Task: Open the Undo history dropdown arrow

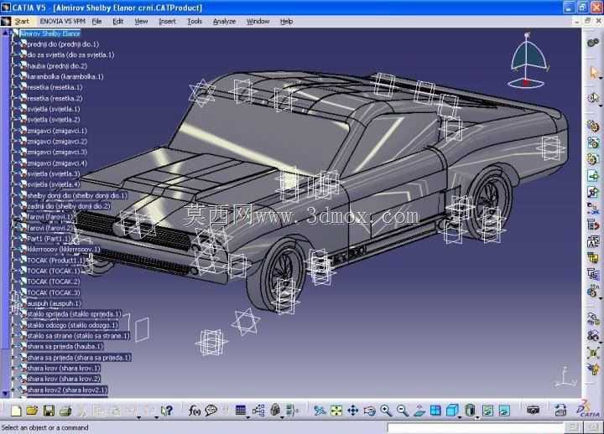Action: [x=138, y=417]
